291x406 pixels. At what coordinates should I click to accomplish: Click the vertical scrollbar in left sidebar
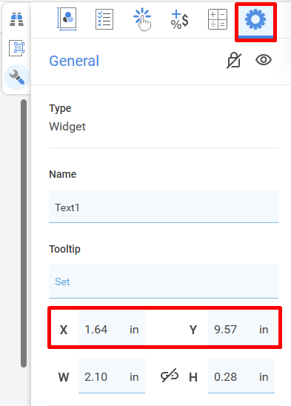click(x=24, y=233)
